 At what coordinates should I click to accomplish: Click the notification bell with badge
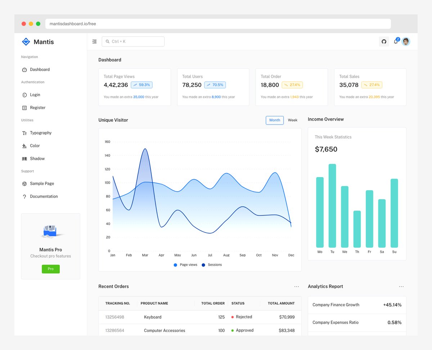click(x=395, y=41)
